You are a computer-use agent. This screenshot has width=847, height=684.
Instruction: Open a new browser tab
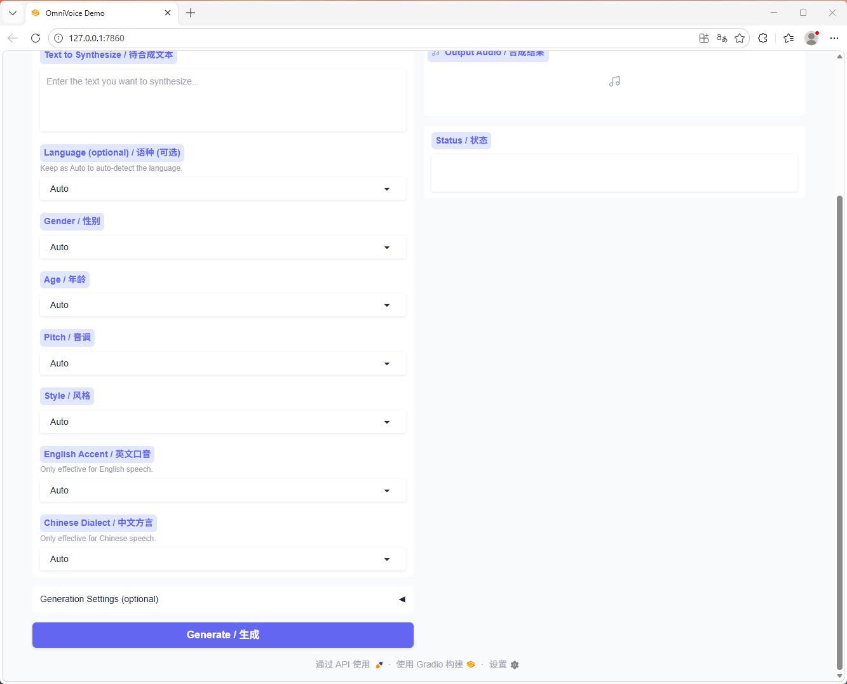(191, 13)
